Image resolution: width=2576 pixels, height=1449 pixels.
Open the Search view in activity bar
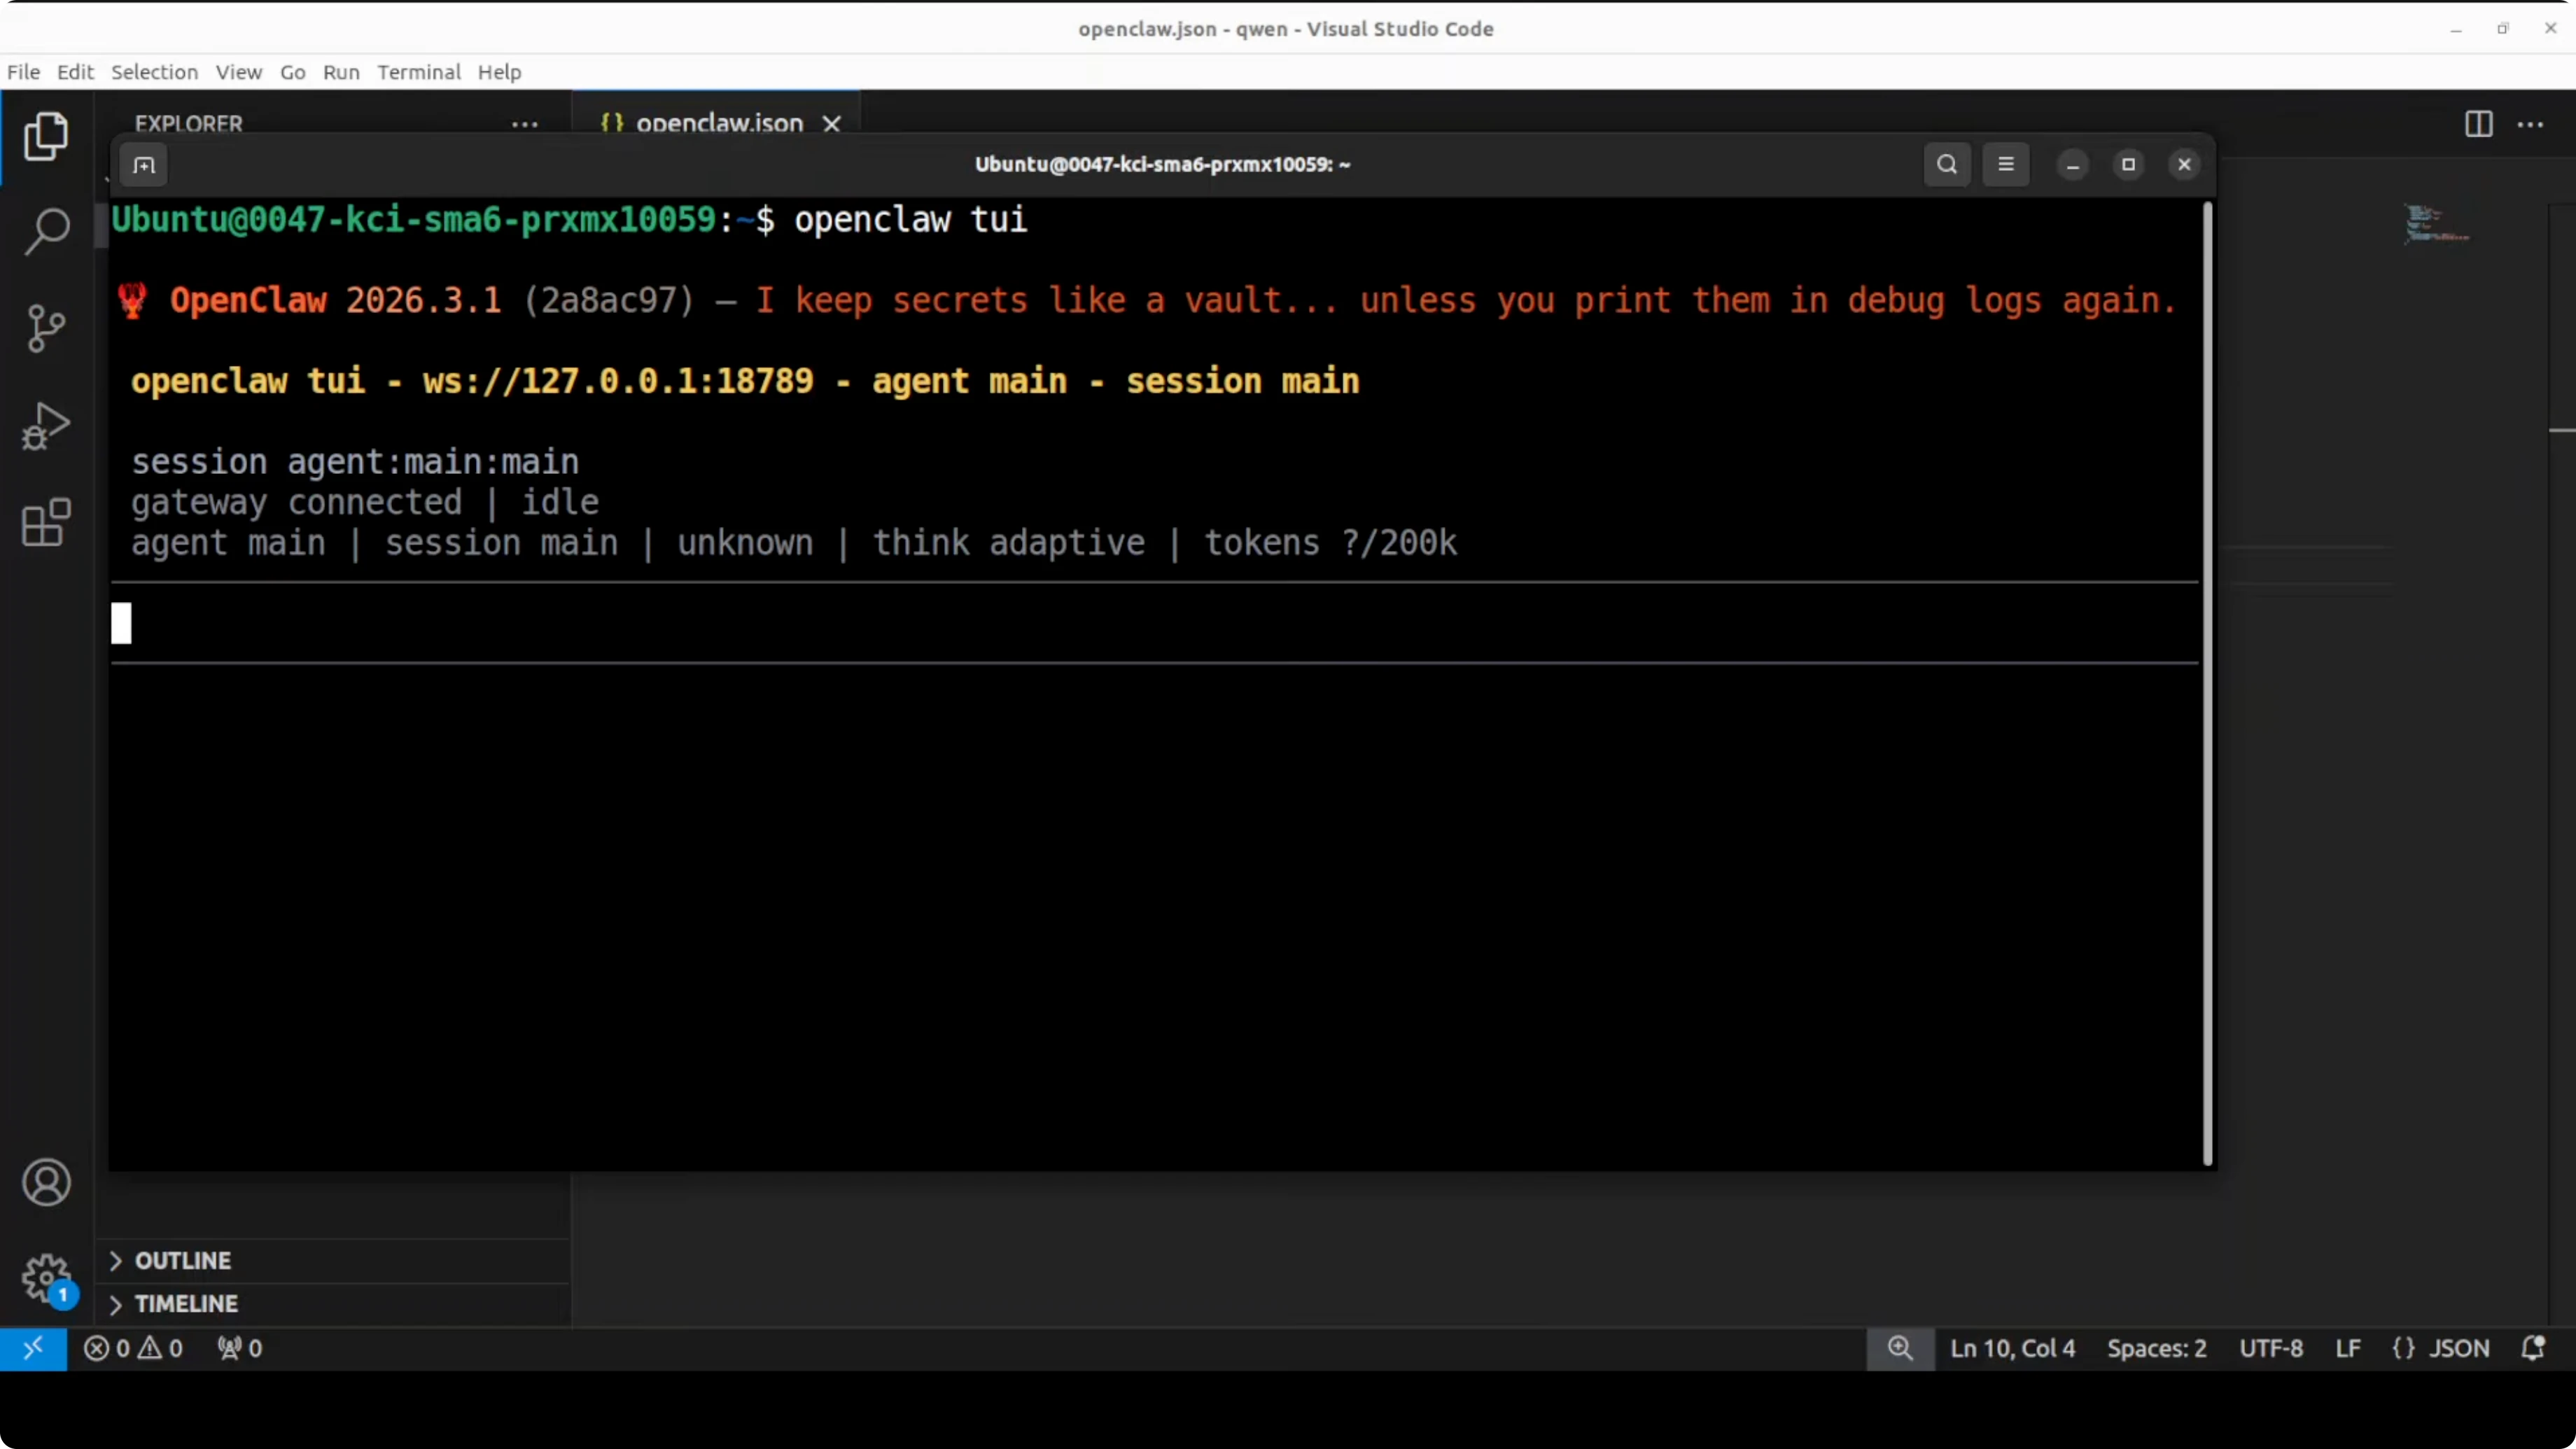46,232
